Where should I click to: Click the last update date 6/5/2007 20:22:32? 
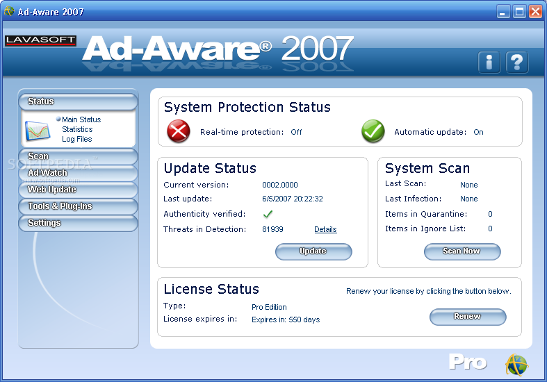click(293, 199)
